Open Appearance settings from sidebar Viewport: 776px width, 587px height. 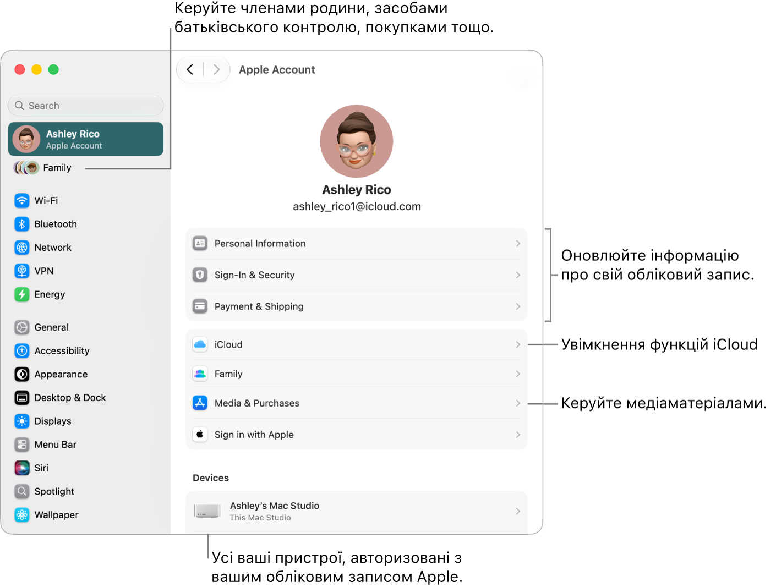pyautogui.click(x=86, y=374)
